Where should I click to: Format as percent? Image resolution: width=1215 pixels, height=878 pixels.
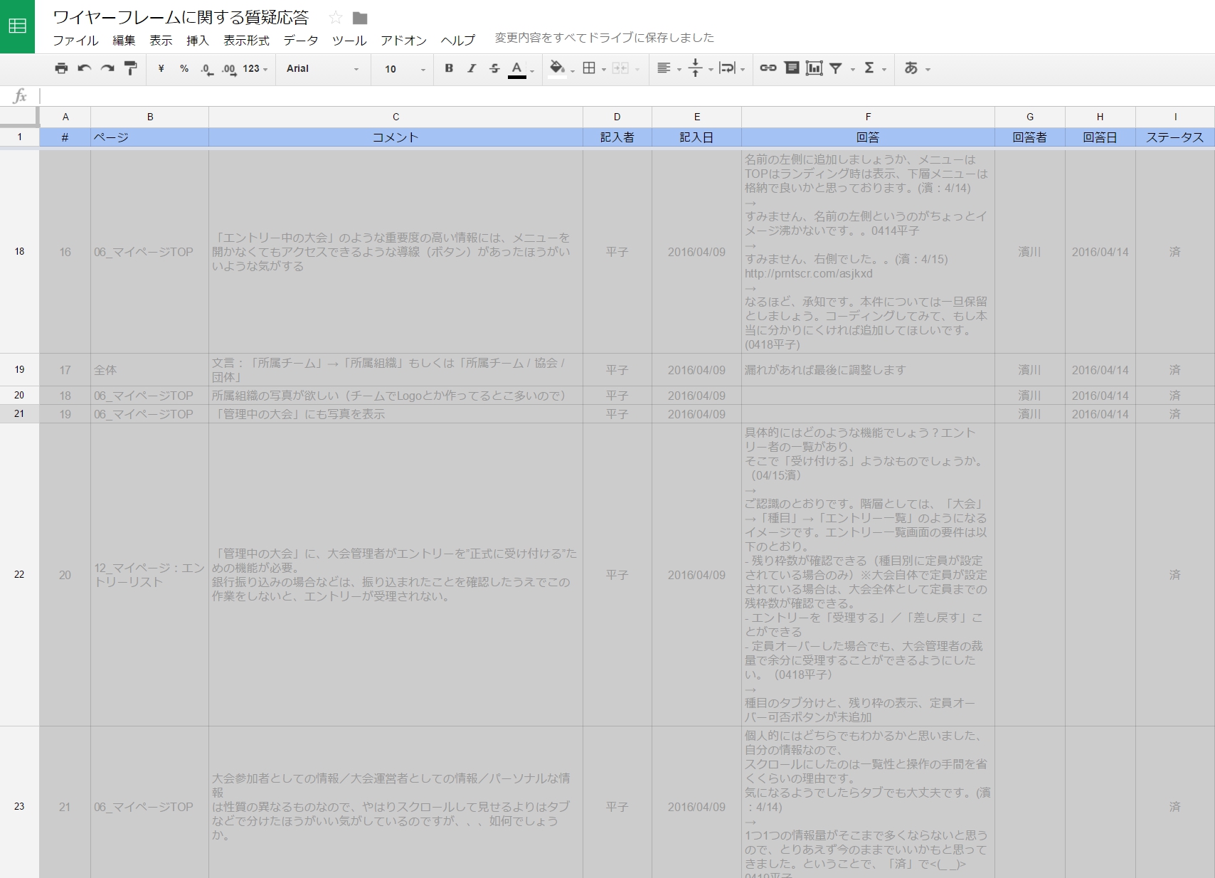[x=184, y=68]
